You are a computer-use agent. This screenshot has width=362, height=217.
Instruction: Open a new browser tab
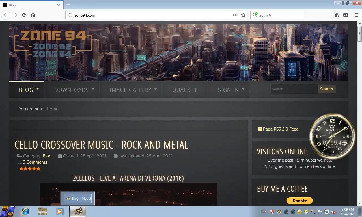[x=68, y=5]
